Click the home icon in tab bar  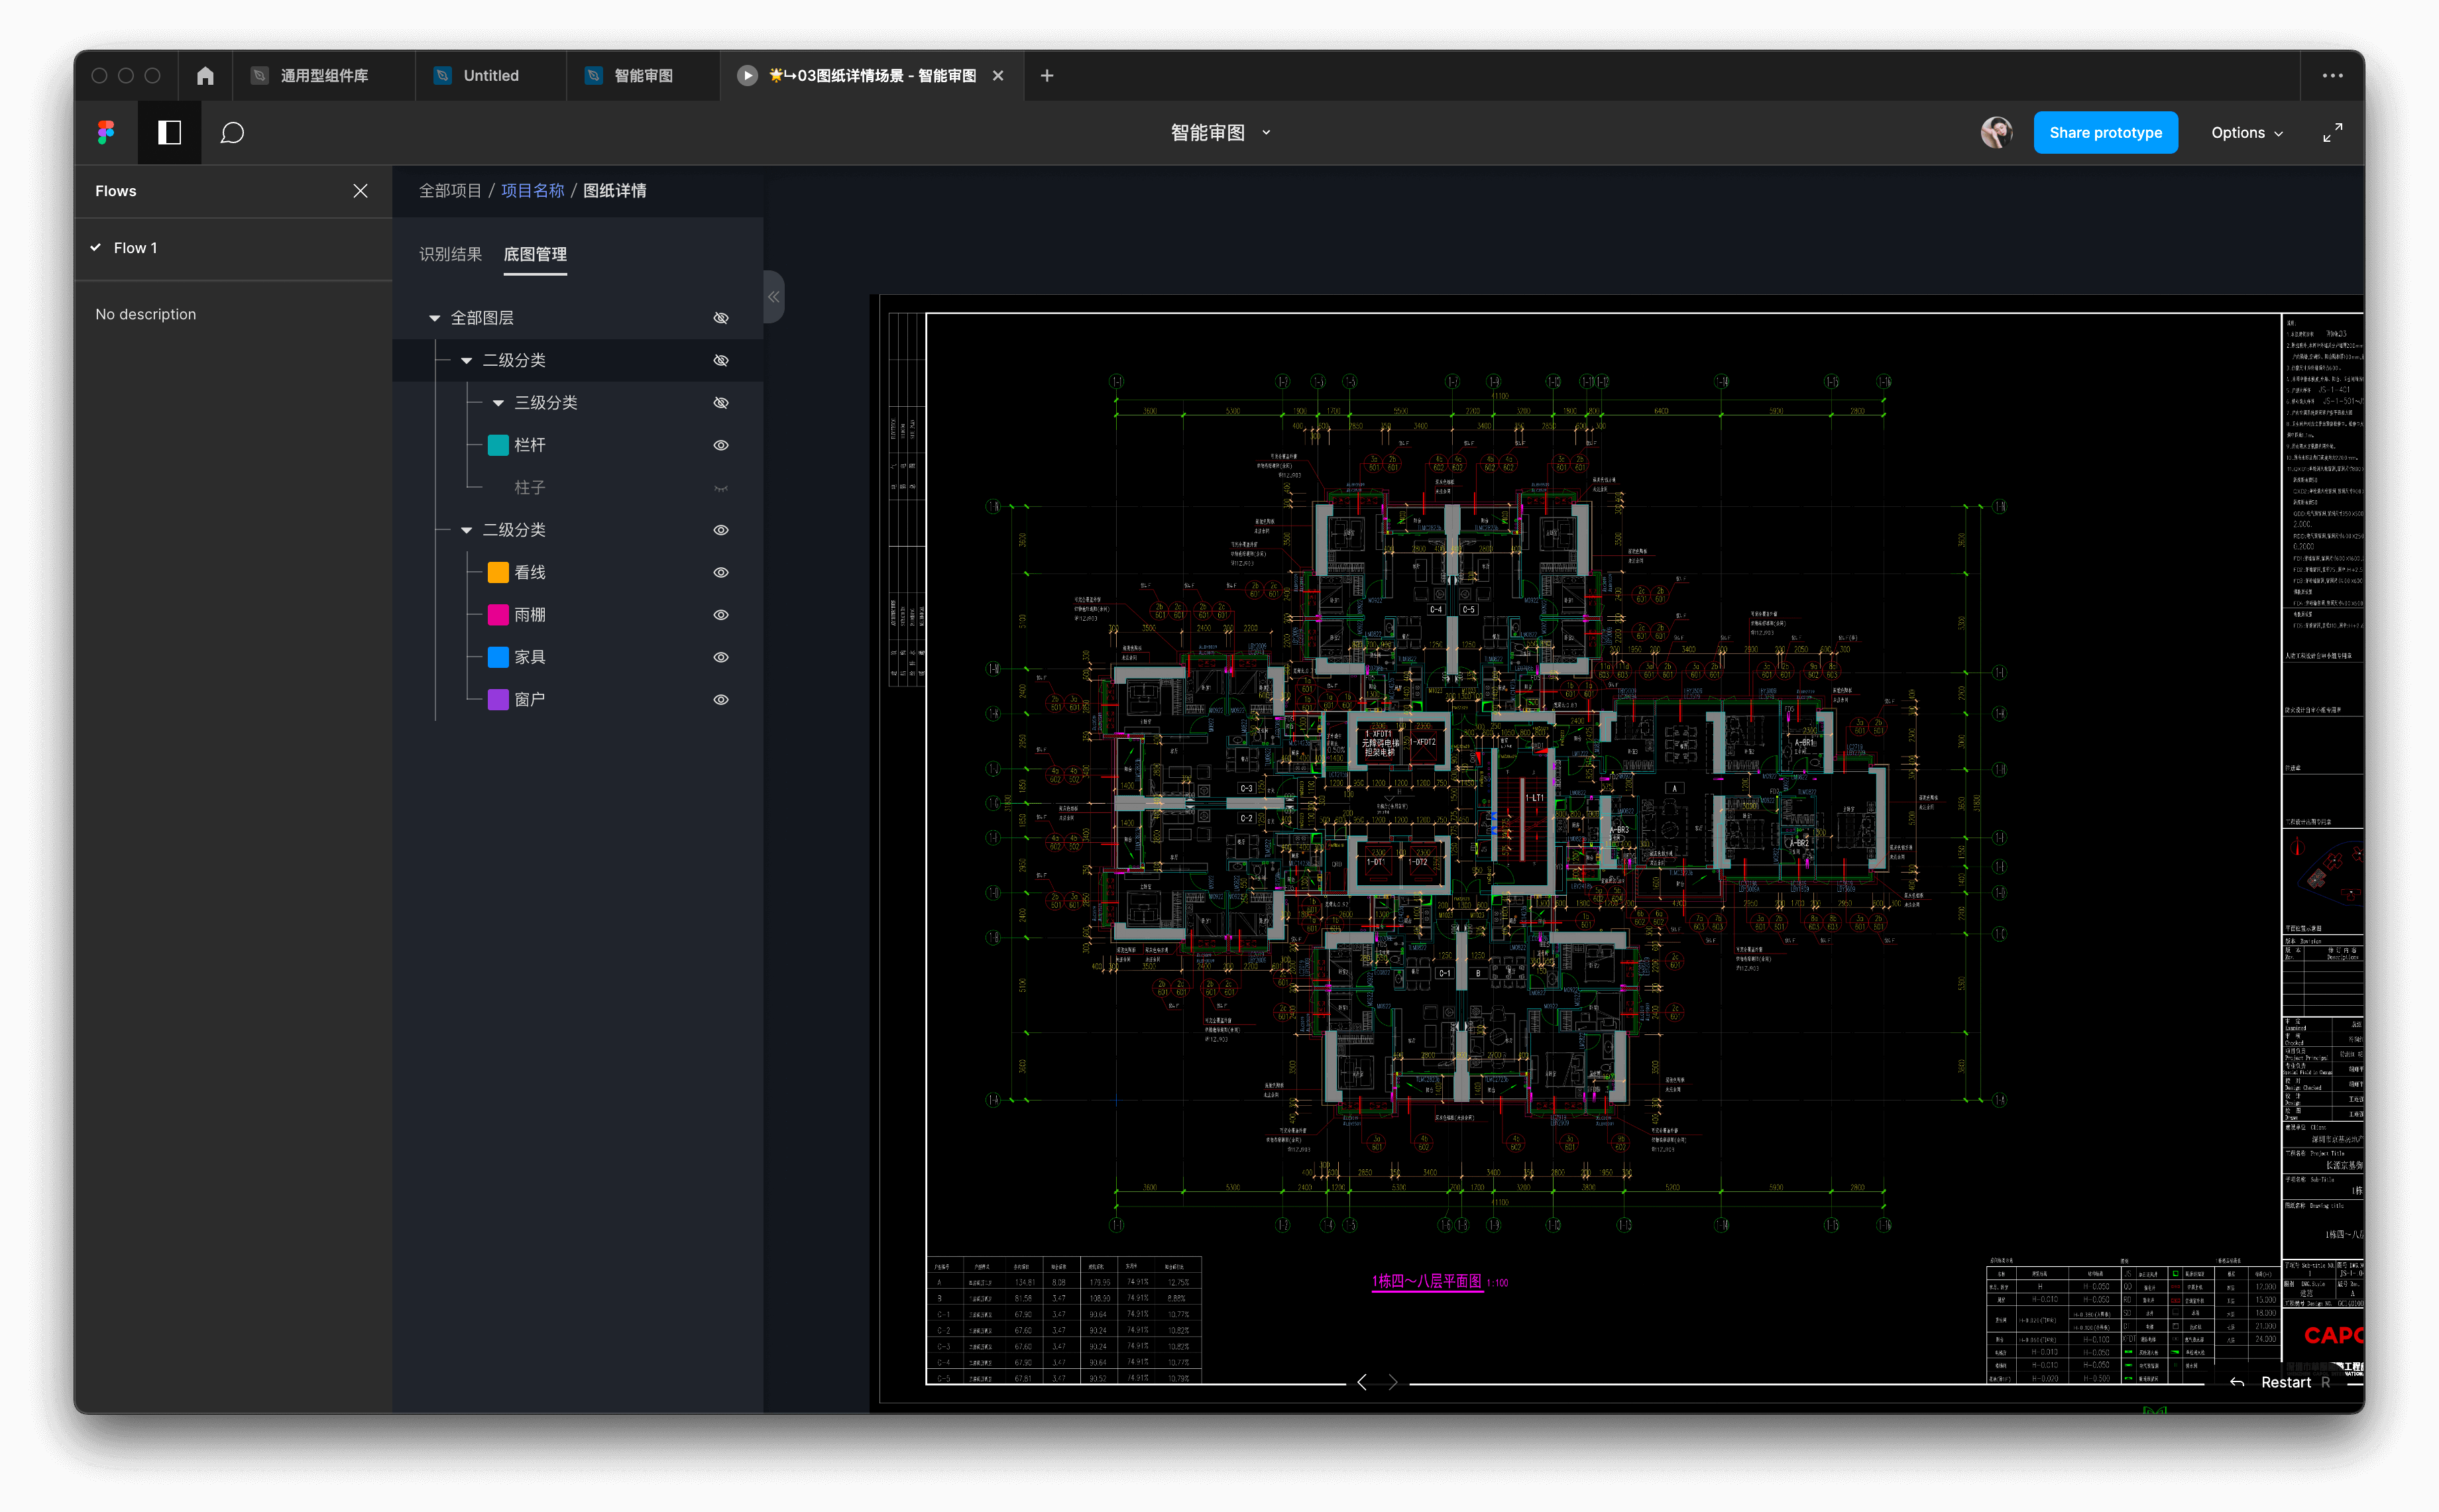tap(205, 76)
